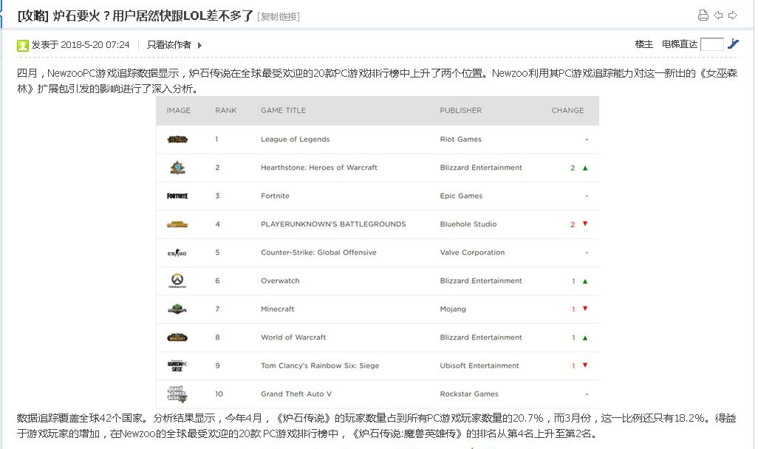Click the 电梯直达 floor input field
This screenshot has height=449, width=758.
(x=712, y=44)
